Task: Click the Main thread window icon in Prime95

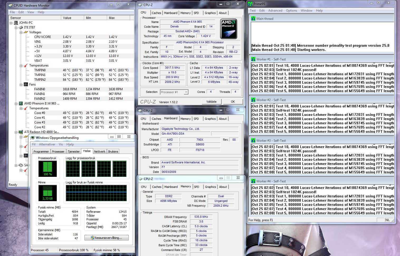Action: coord(253,19)
